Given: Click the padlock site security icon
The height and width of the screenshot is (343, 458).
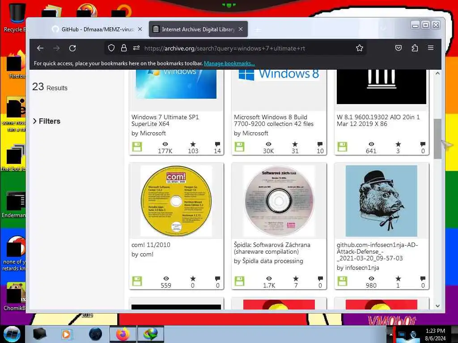Looking at the screenshot, I should click(x=124, y=48).
